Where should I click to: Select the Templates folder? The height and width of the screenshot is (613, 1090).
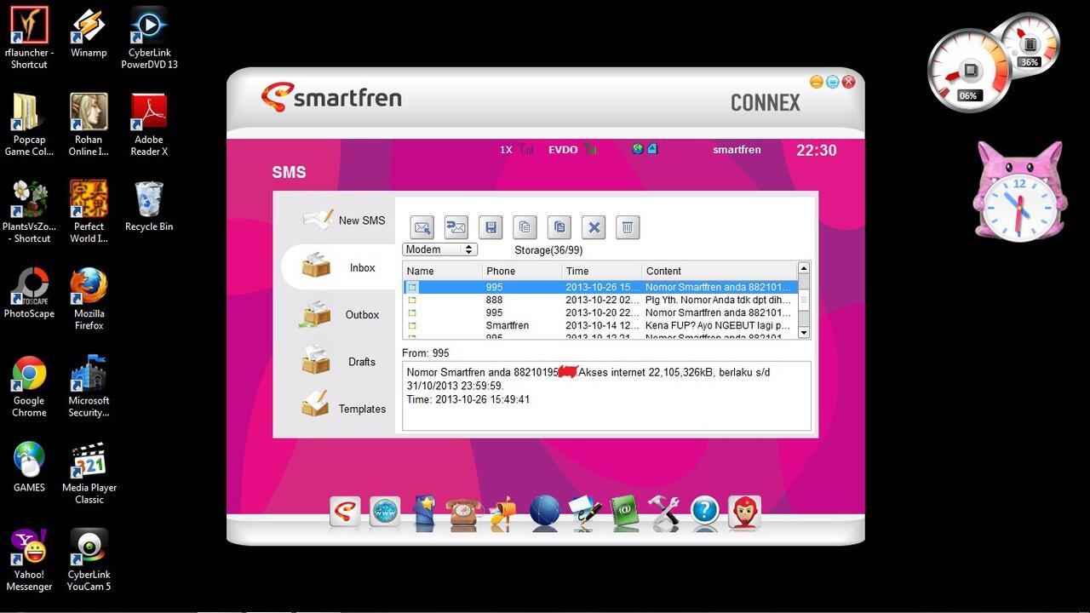[343, 409]
